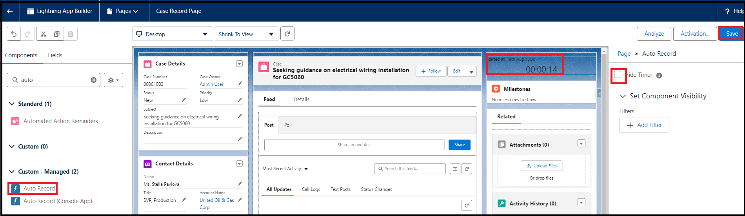The width and height of the screenshot is (745, 216).
Task: Edit the Case Owner field pencil
Action: pos(240,83)
